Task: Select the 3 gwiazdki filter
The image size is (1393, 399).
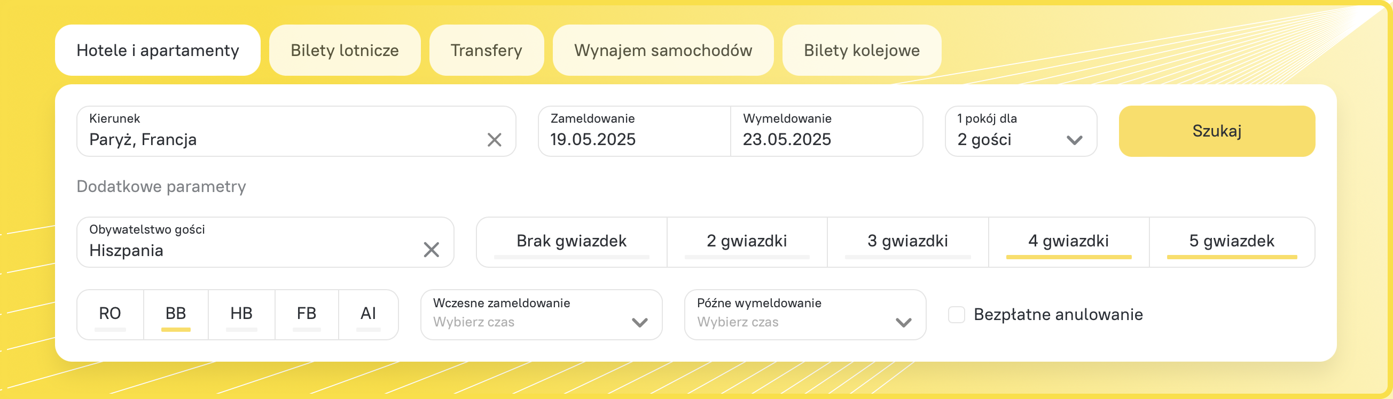Action: tap(907, 241)
